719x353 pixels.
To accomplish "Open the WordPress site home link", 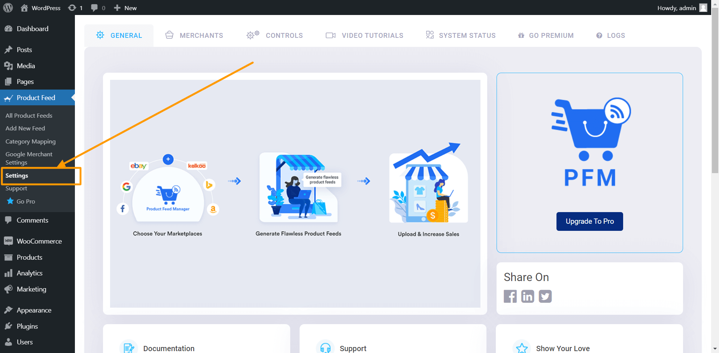I will coord(40,8).
